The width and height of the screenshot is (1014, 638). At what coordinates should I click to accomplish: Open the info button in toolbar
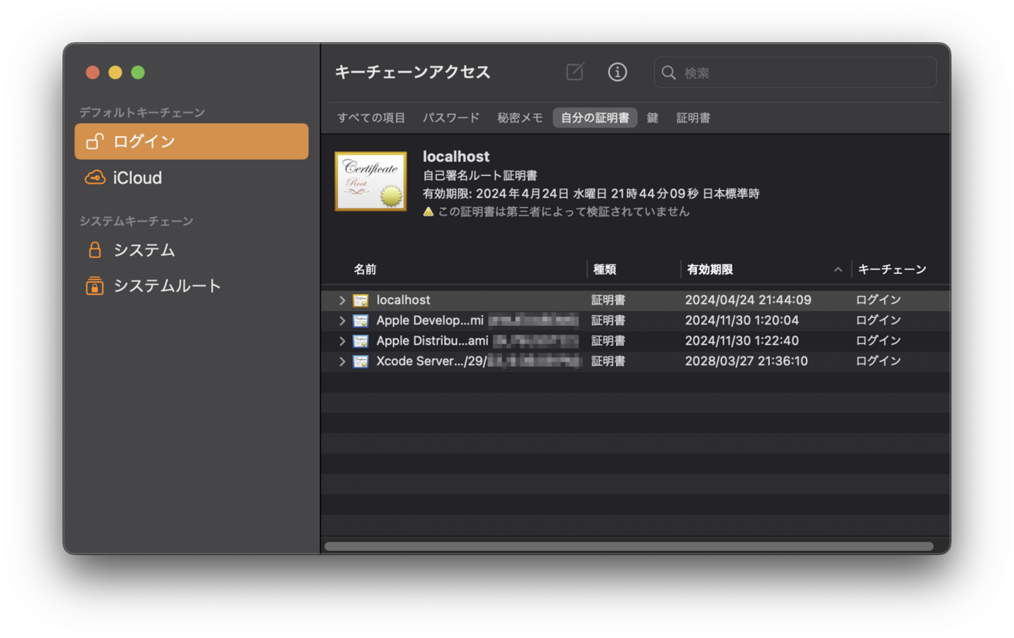coord(618,72)
